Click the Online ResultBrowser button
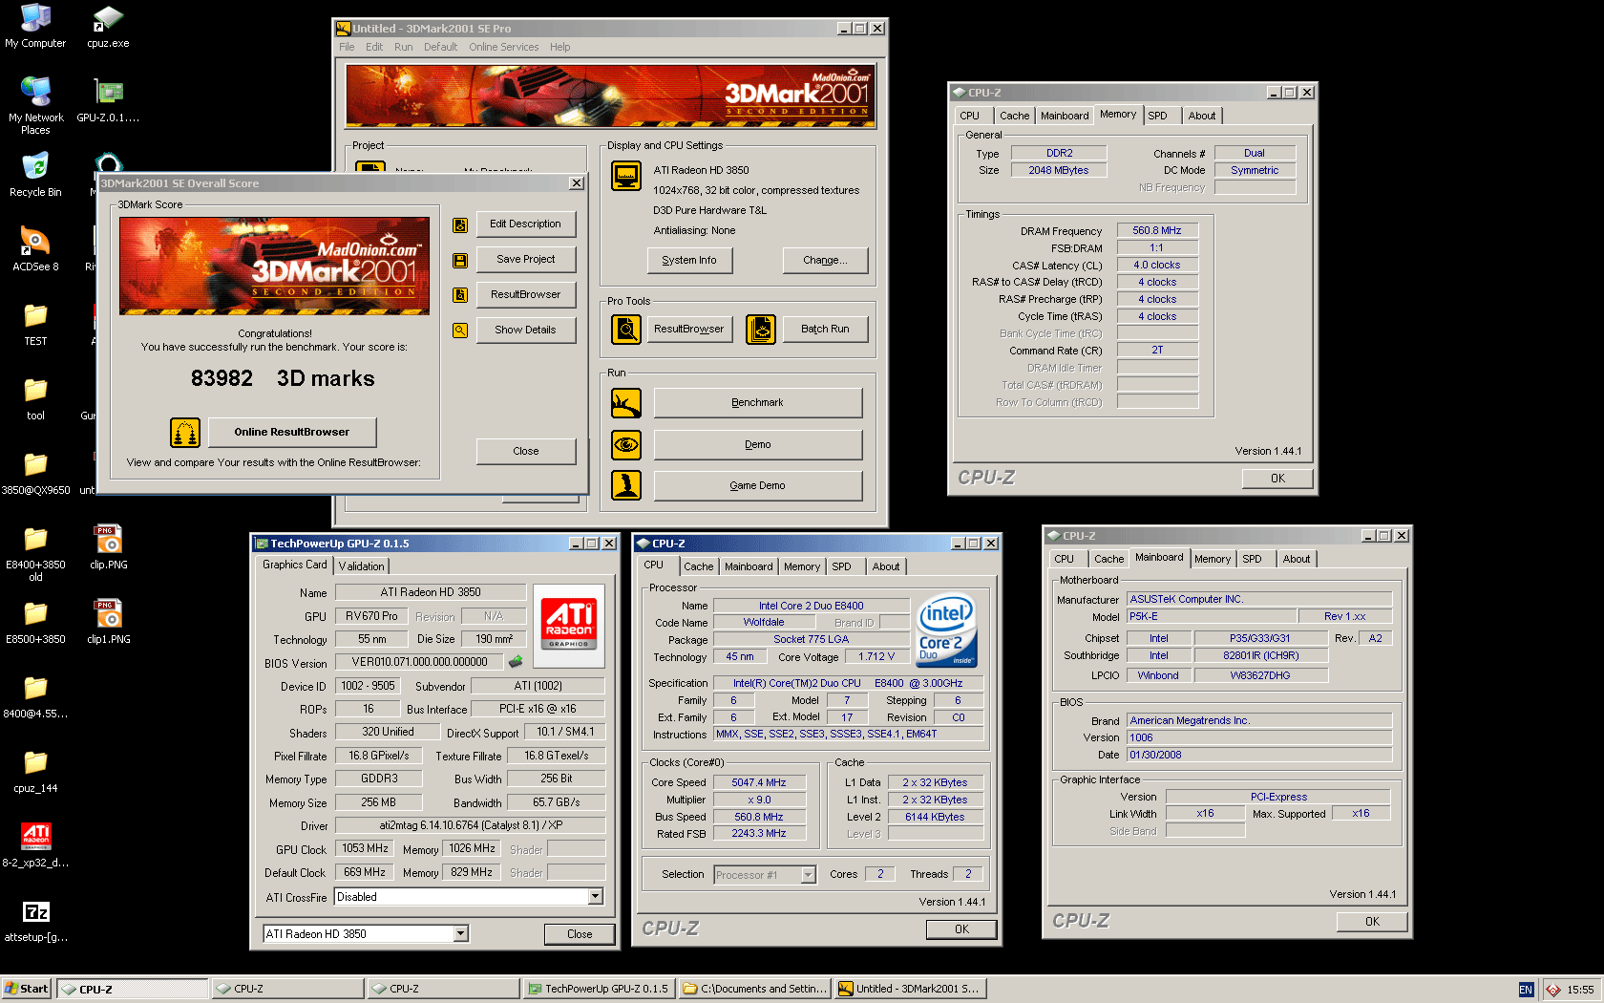This screenshot has height=1003, width=1604. pos(292,433)
